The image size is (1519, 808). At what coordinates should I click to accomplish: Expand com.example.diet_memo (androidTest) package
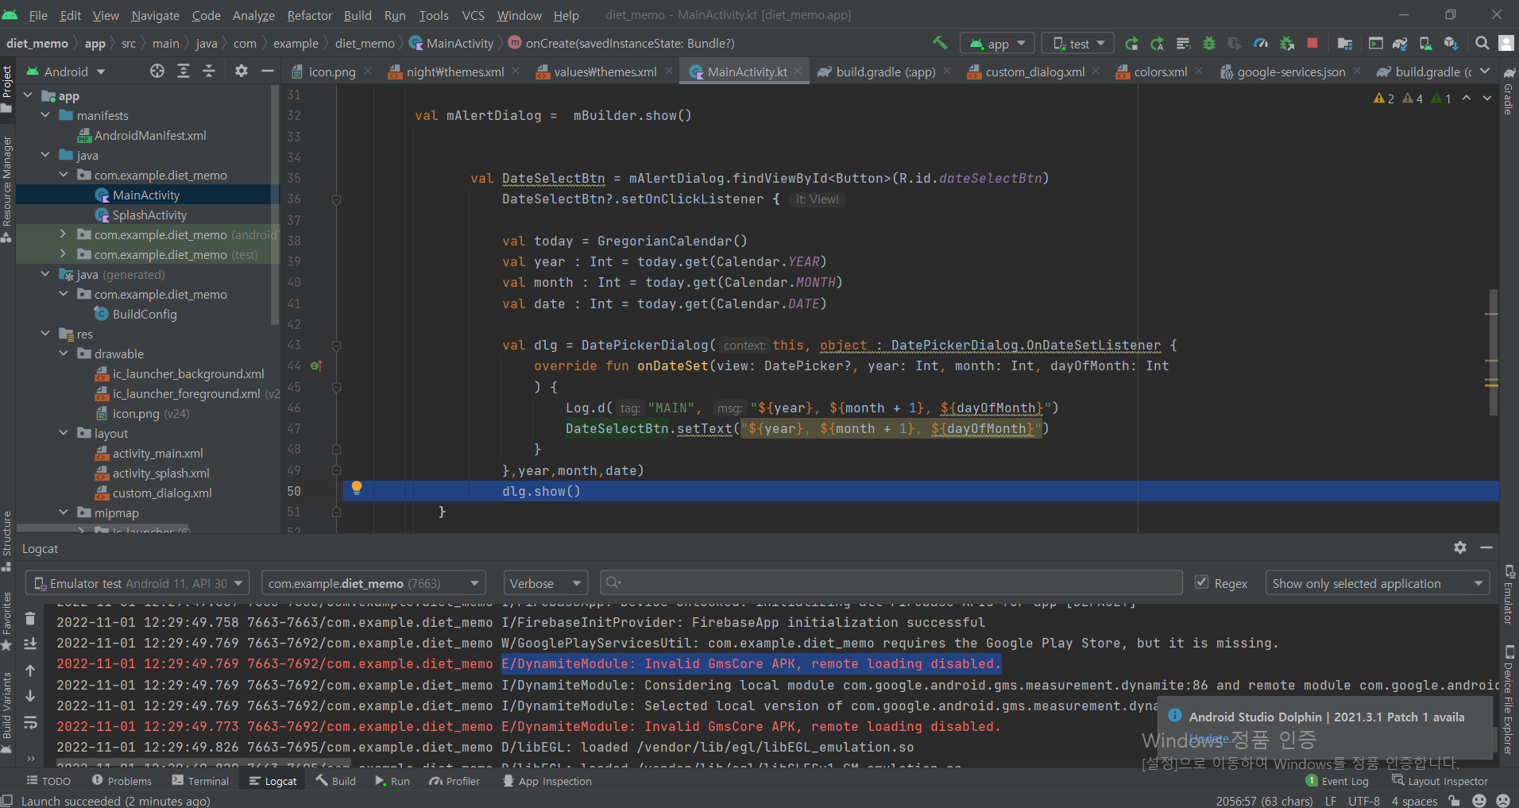pyautogui.click(x=64, y=234)
